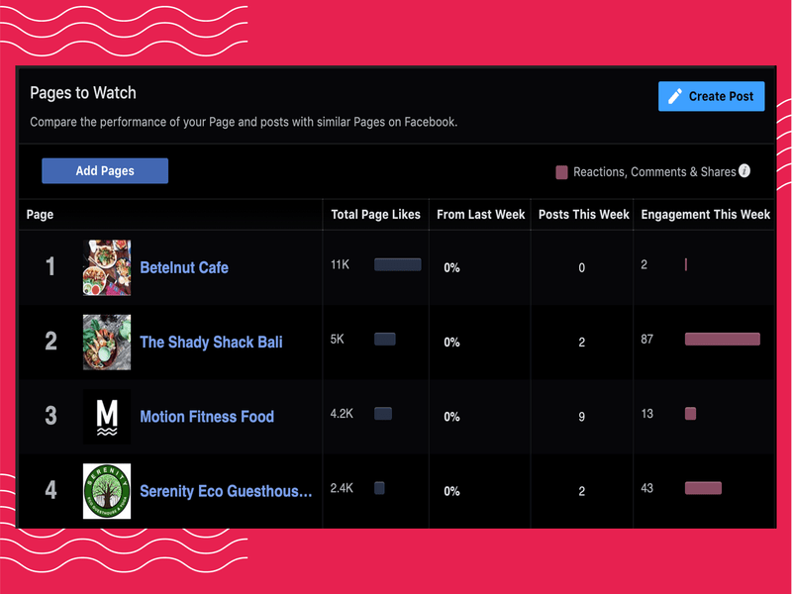Click engagement number 43 for Serenity

point(647,488)
